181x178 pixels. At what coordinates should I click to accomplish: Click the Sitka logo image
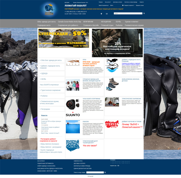click(x=73, y=62)
